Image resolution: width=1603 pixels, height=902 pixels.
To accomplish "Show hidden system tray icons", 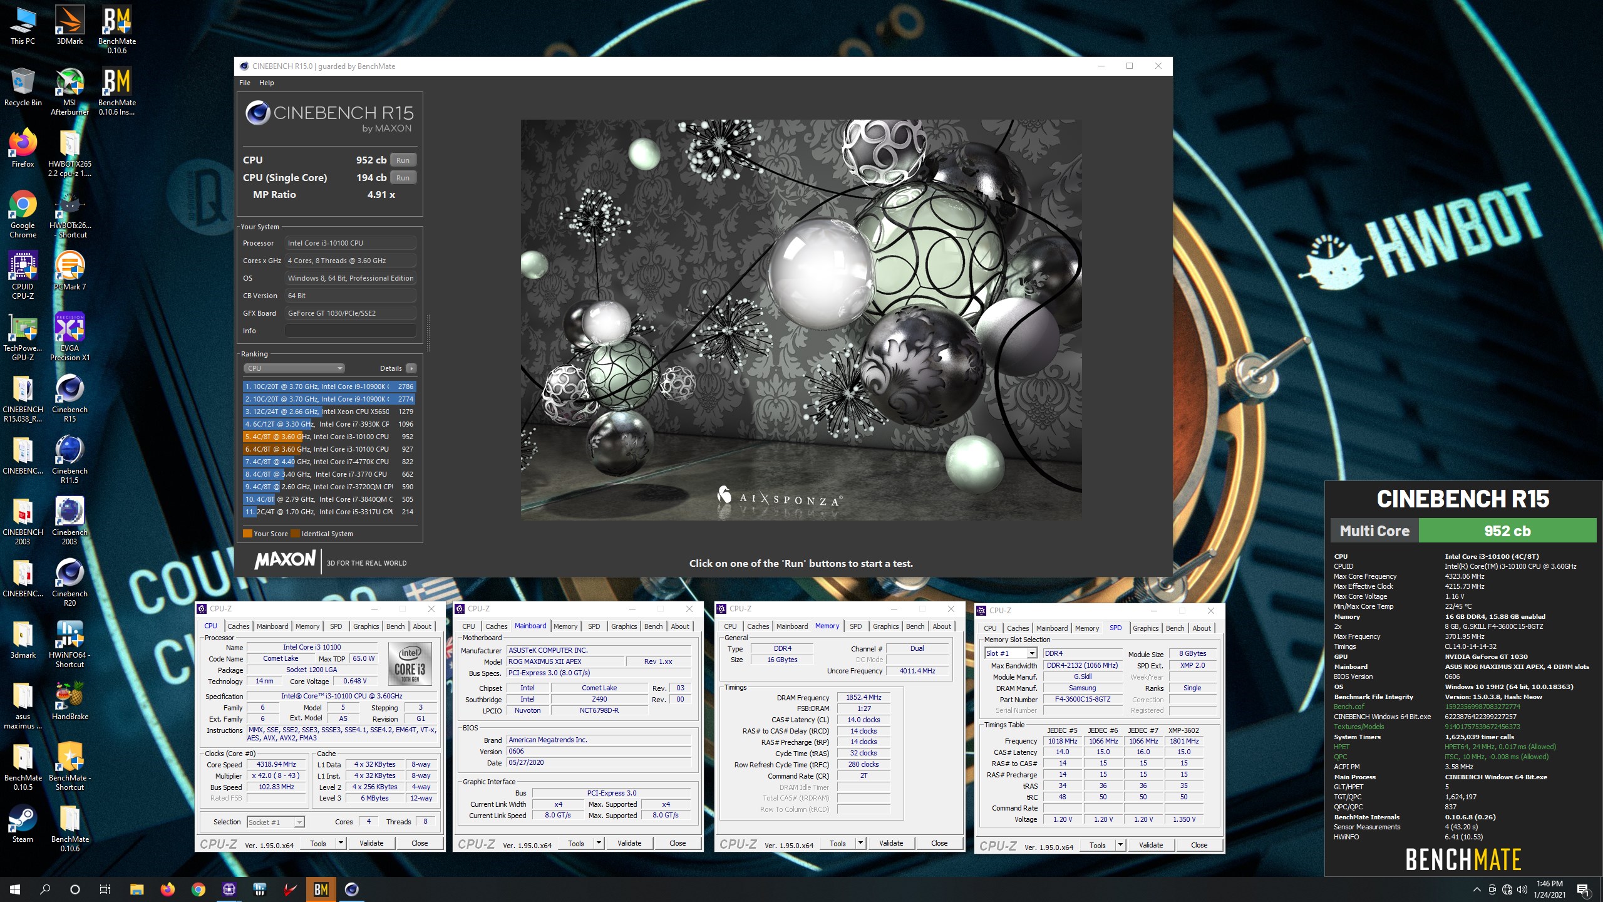I will point(1477,889).
